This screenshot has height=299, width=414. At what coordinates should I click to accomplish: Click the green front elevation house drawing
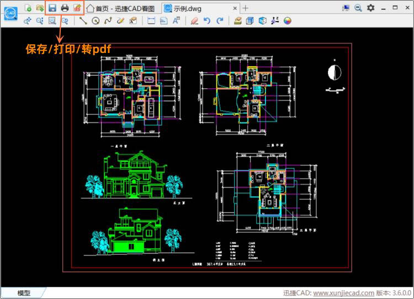(136, 175)
